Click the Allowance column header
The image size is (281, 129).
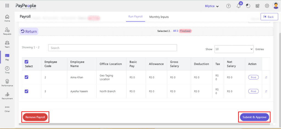coord(156,64)
